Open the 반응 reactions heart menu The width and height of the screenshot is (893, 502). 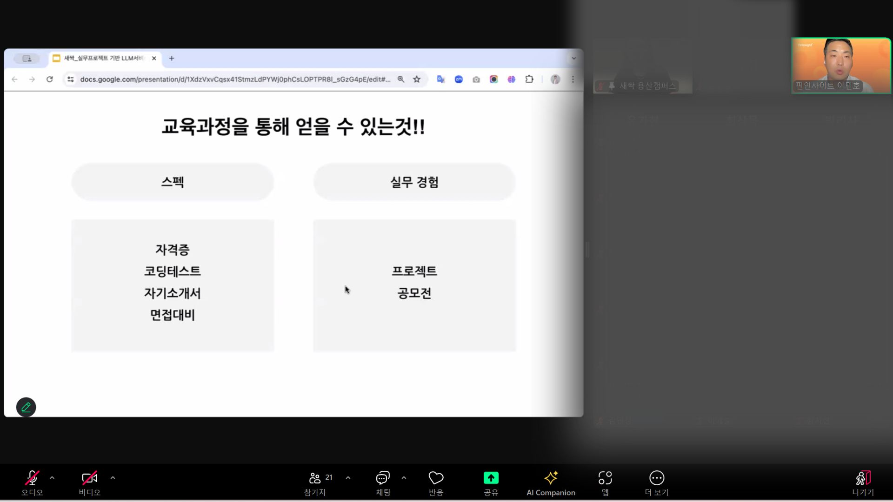[436, 482]
